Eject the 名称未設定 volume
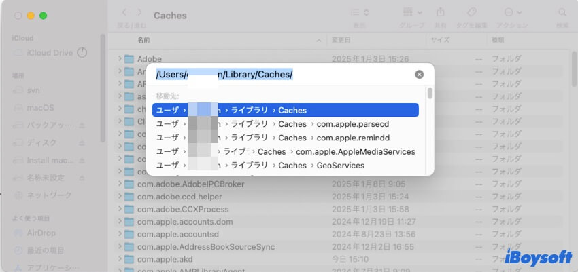 click(82, 178)
